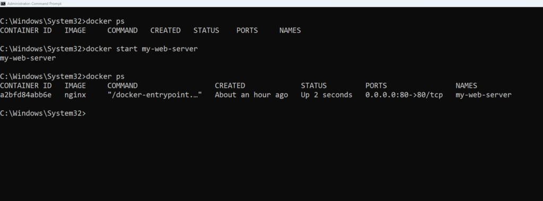Image resolution: width=543 pixels, height=201 pixels.
Task: Click the CREATED header in first empty table
Action: pyautogui.click(x=165, y=31)
